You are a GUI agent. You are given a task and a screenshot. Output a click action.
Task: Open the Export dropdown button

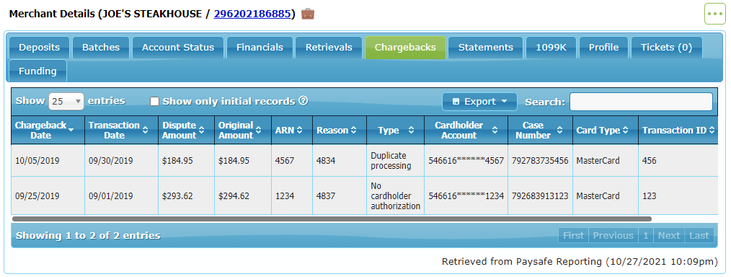point(479,102)
